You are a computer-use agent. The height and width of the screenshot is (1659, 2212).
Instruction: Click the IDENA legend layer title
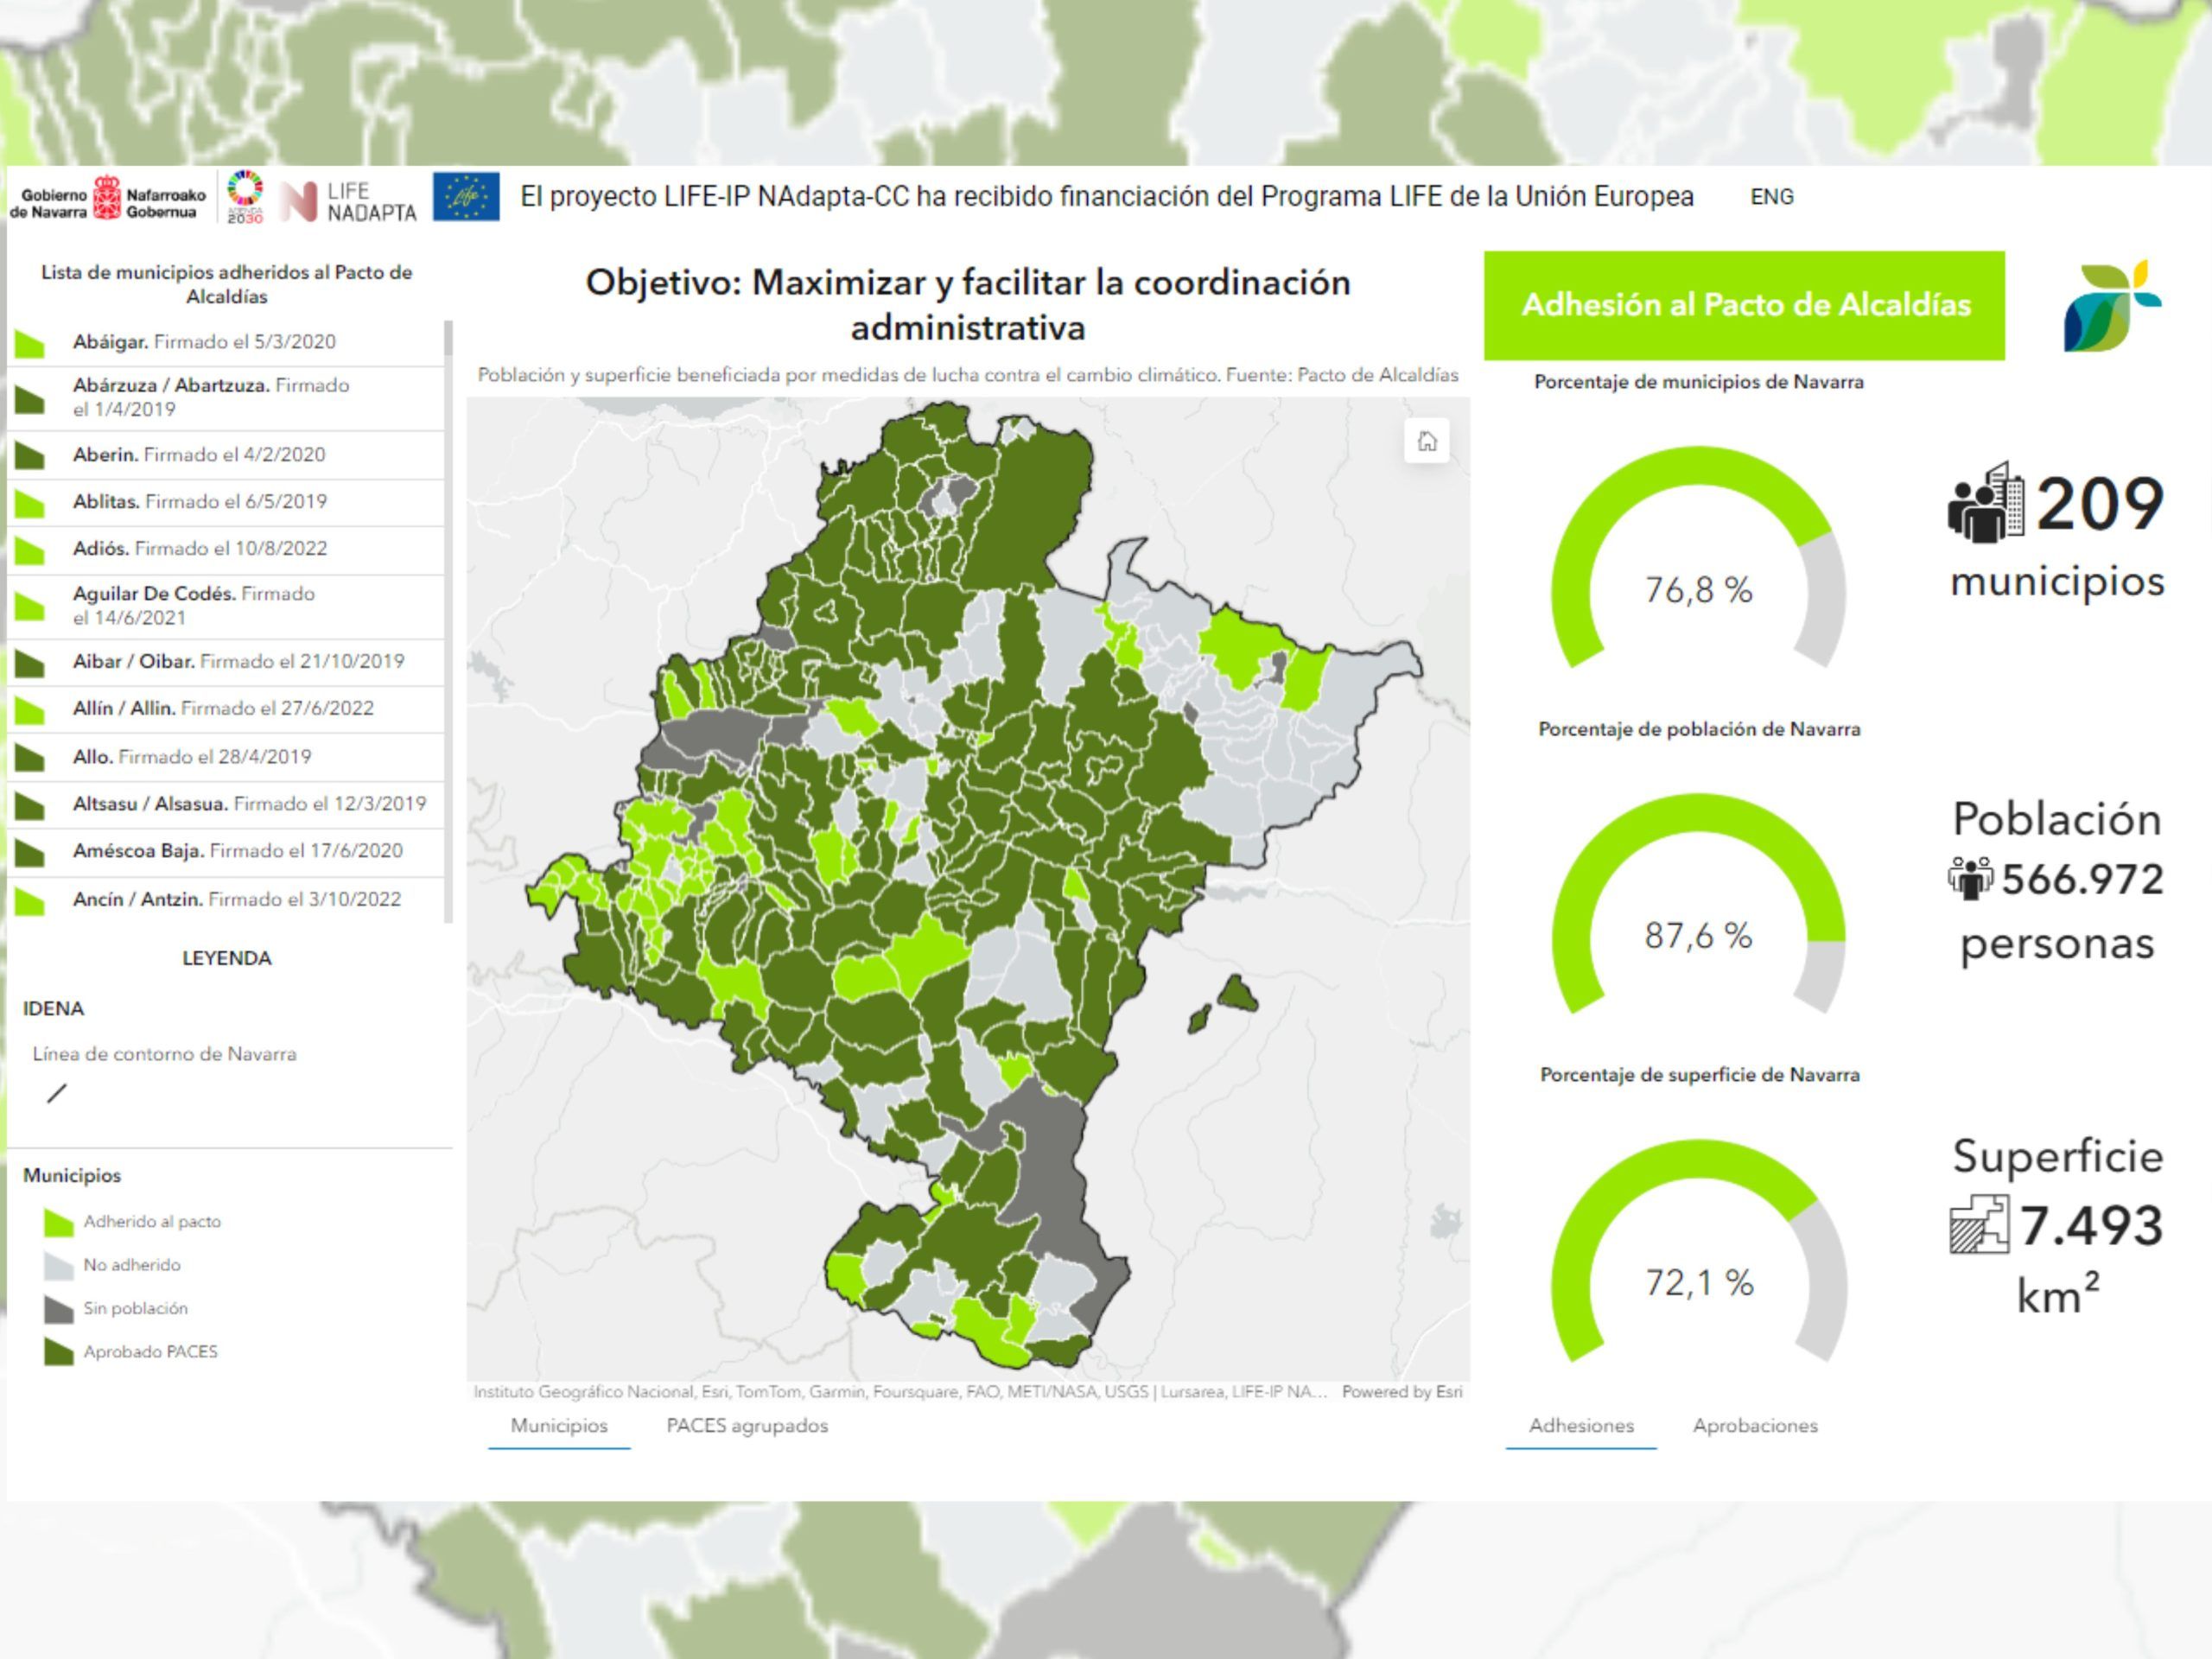pyautogui.click(x=54, y=1008)
